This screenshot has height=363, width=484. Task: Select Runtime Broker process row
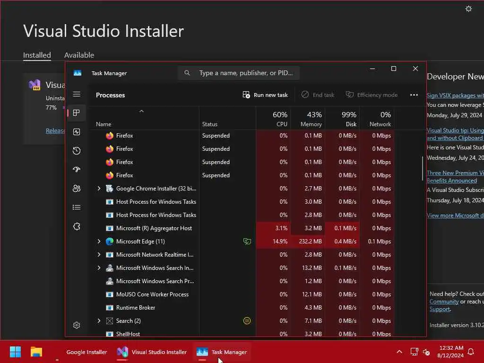coord(241,307)
